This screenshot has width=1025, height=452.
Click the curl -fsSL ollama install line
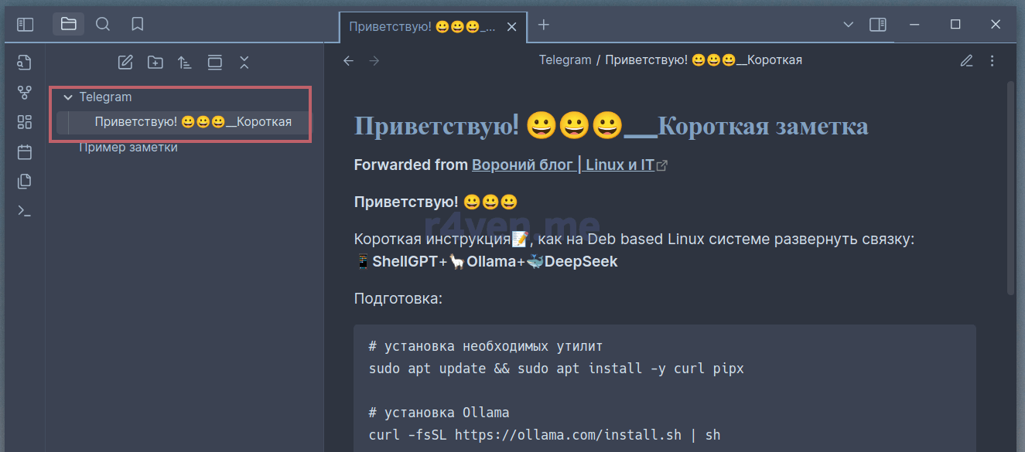(545, 435)
